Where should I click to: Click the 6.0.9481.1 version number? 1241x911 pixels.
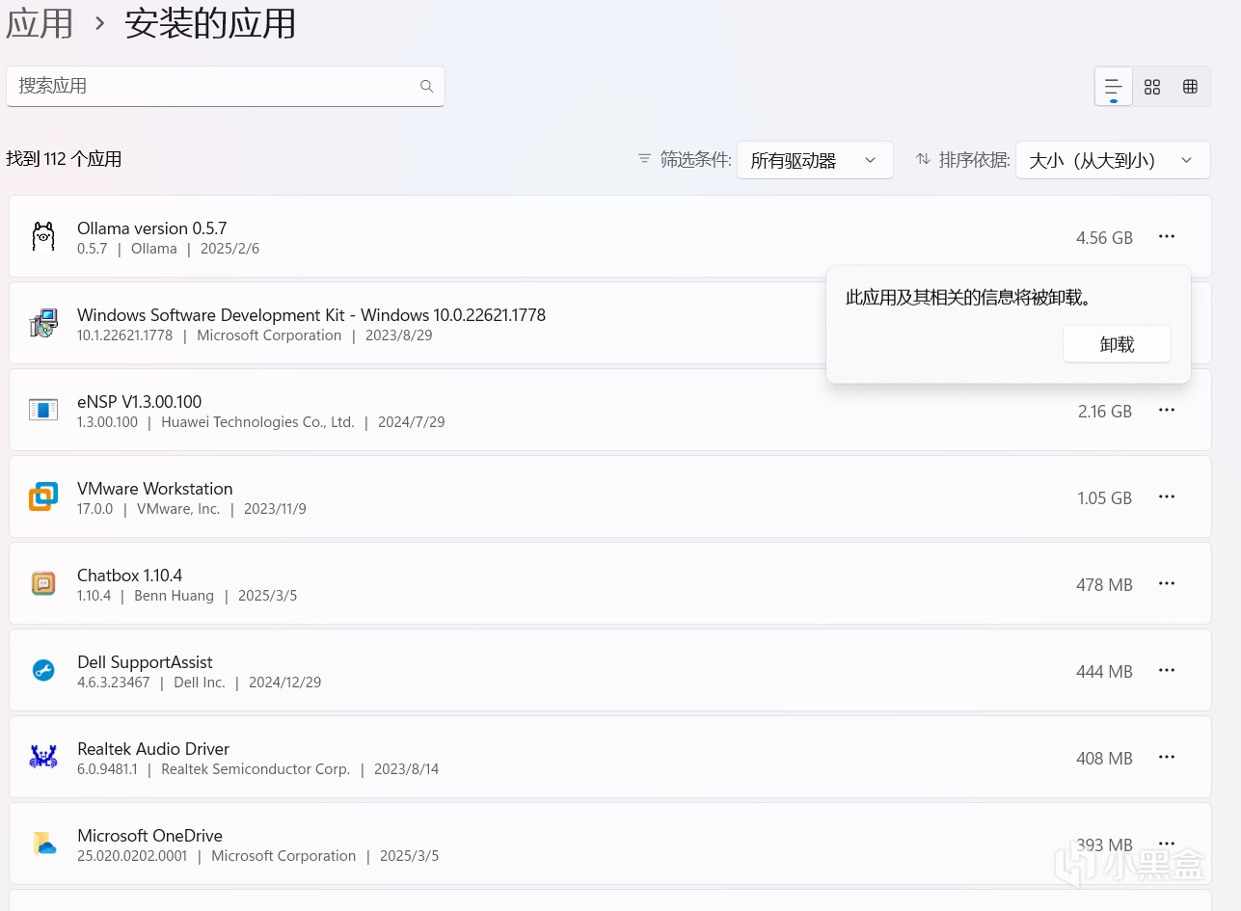(x=107, y=769)
